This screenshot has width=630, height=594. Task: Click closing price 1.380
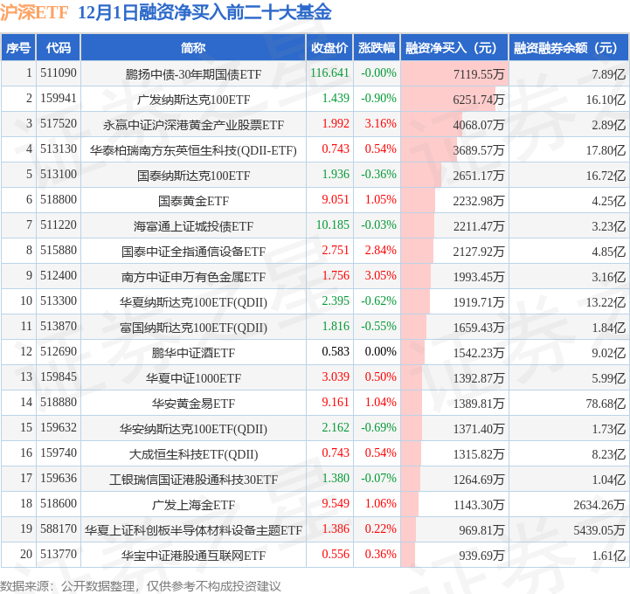(336, 478)
